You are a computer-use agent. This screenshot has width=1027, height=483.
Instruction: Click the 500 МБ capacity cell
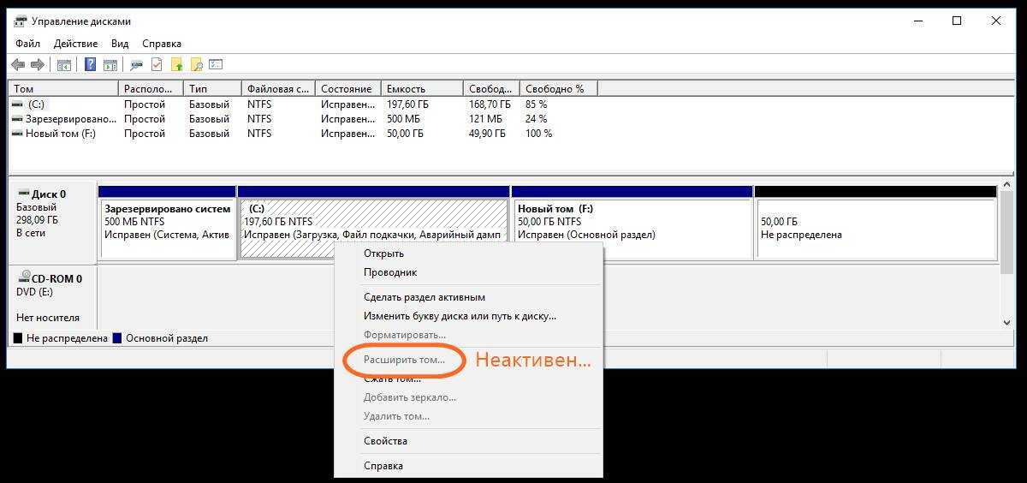403,119
